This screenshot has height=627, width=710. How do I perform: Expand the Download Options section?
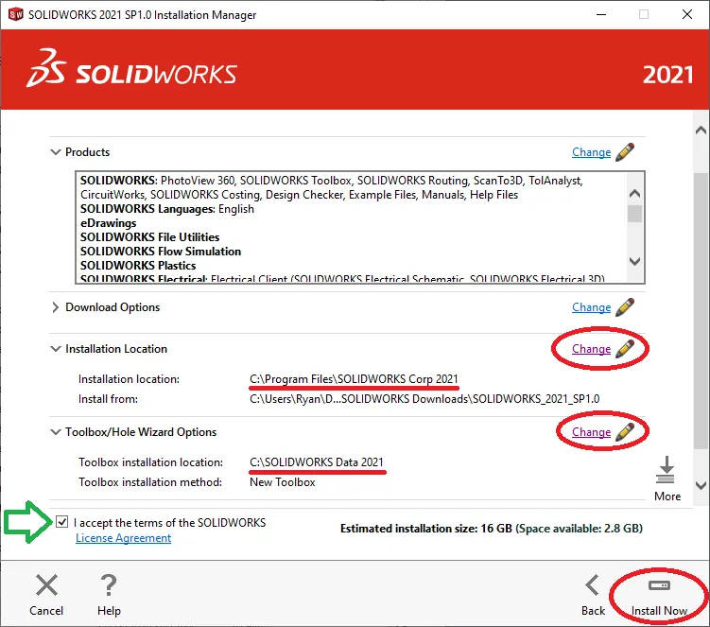[x=55, y=307]
